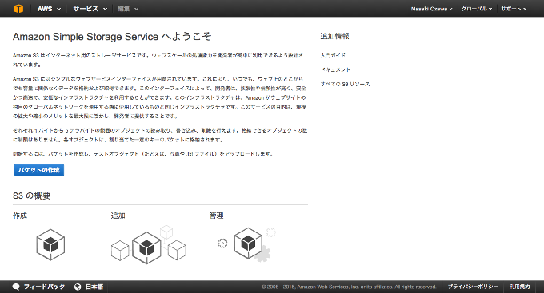This screenshot has height=293, width=544.
Task: Select the 日本語 language option
Action: point(94,287)
